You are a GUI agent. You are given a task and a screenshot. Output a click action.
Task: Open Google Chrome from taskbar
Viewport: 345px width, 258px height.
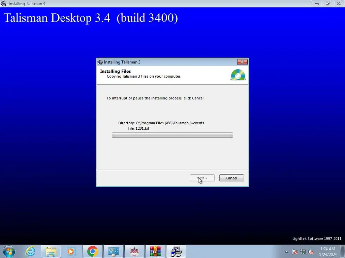pyautogui.click(x=92, y=251)
